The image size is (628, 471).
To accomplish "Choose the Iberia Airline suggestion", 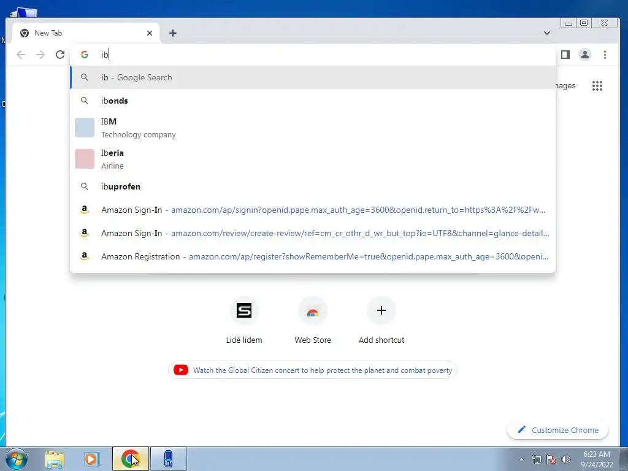I will [x=313, y=159].
